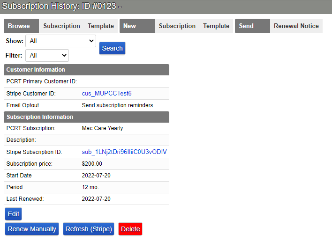332x242 pixels.
Task: Open the Renewal Notice option
Action: [296, 26]
